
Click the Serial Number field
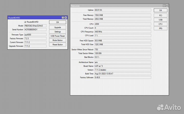click(x=35, y=29)
